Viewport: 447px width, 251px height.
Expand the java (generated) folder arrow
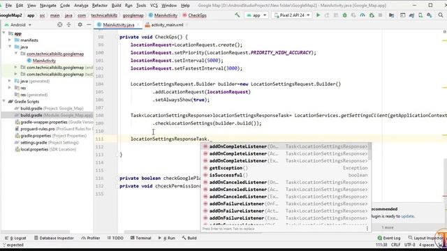click(x=10, y=81)
